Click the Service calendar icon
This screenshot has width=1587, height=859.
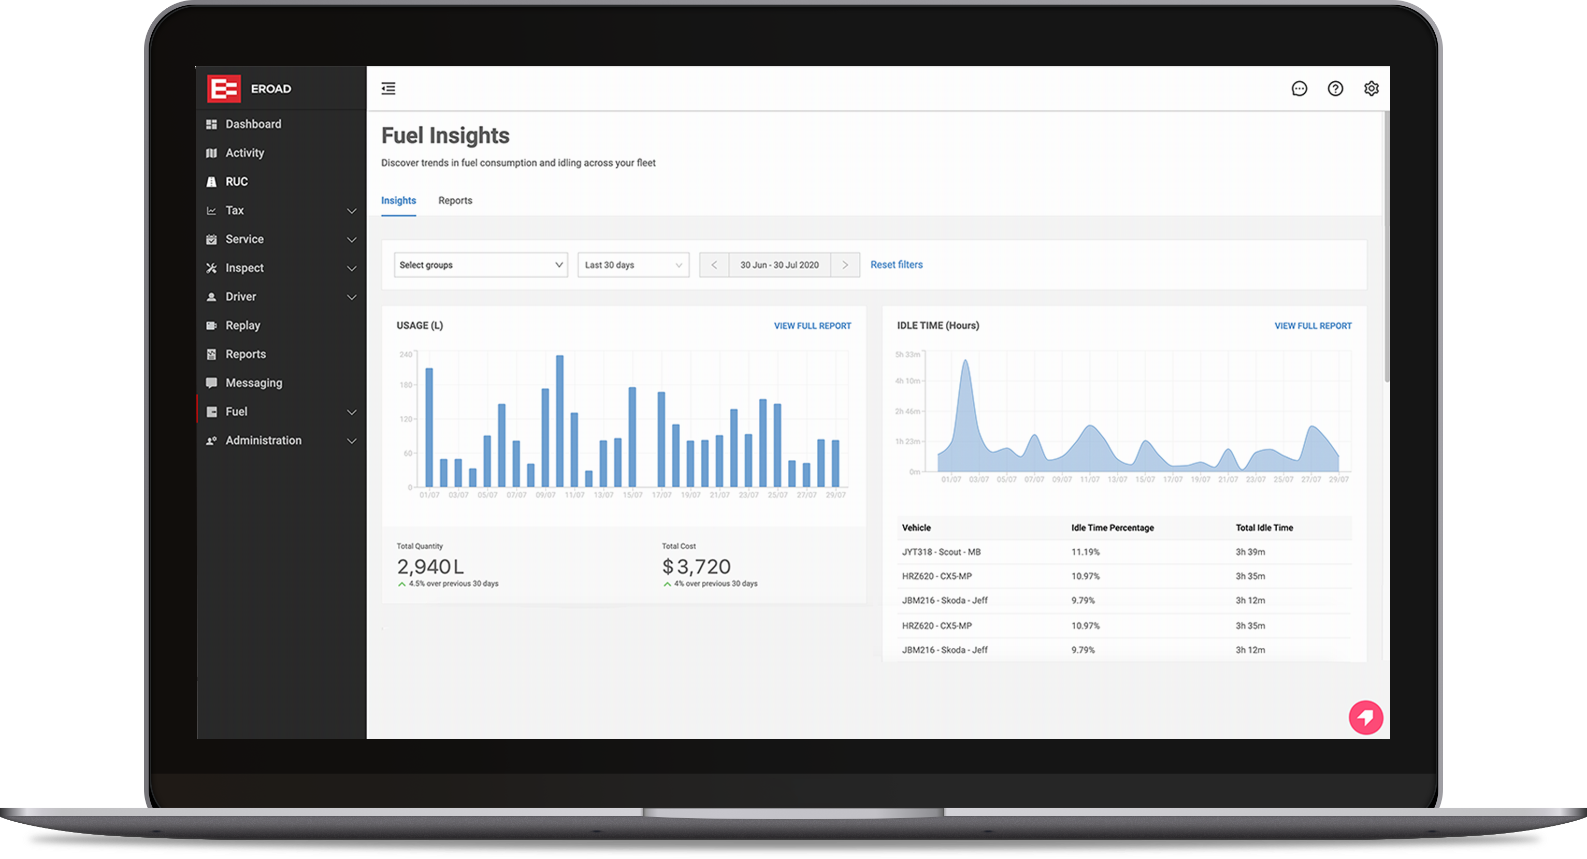tap(211, 239)
